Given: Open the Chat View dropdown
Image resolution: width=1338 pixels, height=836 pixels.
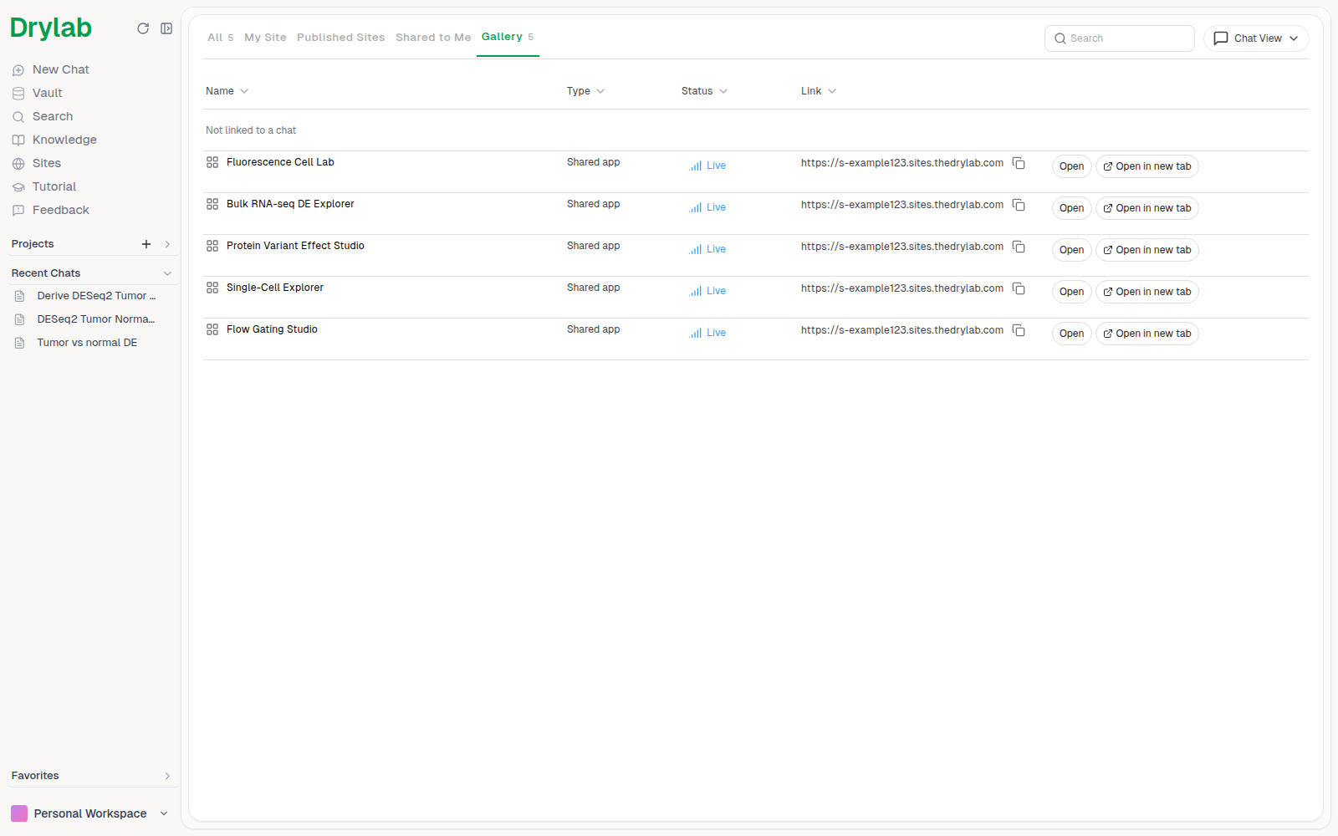Looking at the screenshot, I should click(x=1256, y=38).
